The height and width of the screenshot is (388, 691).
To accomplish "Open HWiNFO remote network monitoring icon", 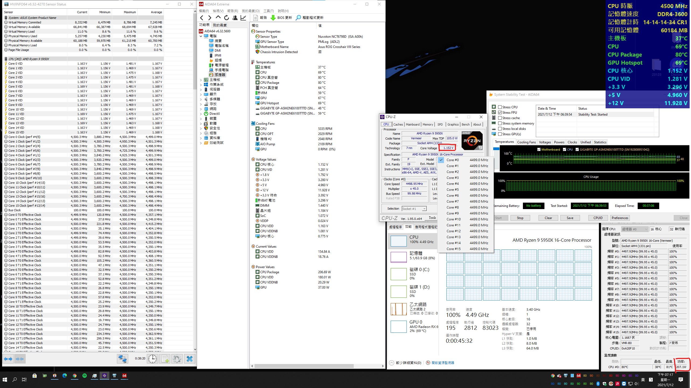I will [122, 359].
